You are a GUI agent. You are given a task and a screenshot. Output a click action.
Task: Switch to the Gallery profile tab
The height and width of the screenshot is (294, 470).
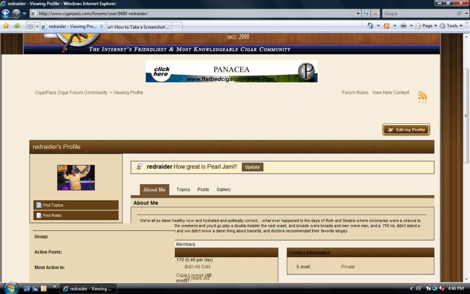click(x=224, y=190)
